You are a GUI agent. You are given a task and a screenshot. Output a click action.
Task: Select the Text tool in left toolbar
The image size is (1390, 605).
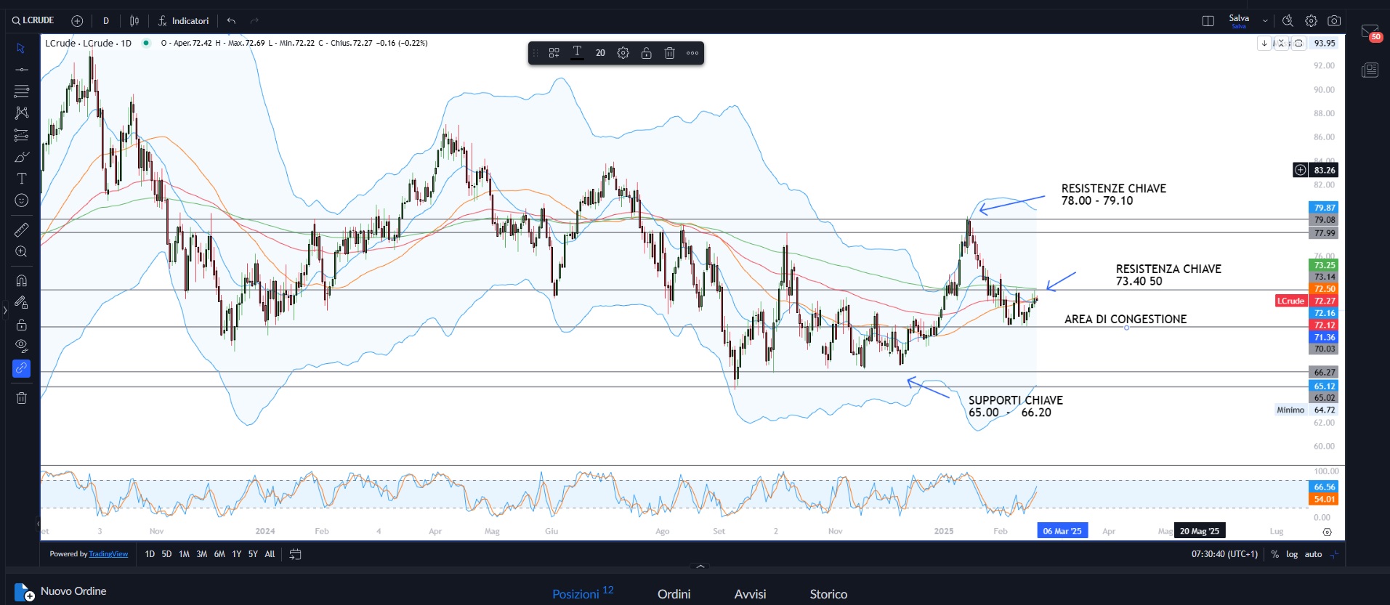click(22, 179)
